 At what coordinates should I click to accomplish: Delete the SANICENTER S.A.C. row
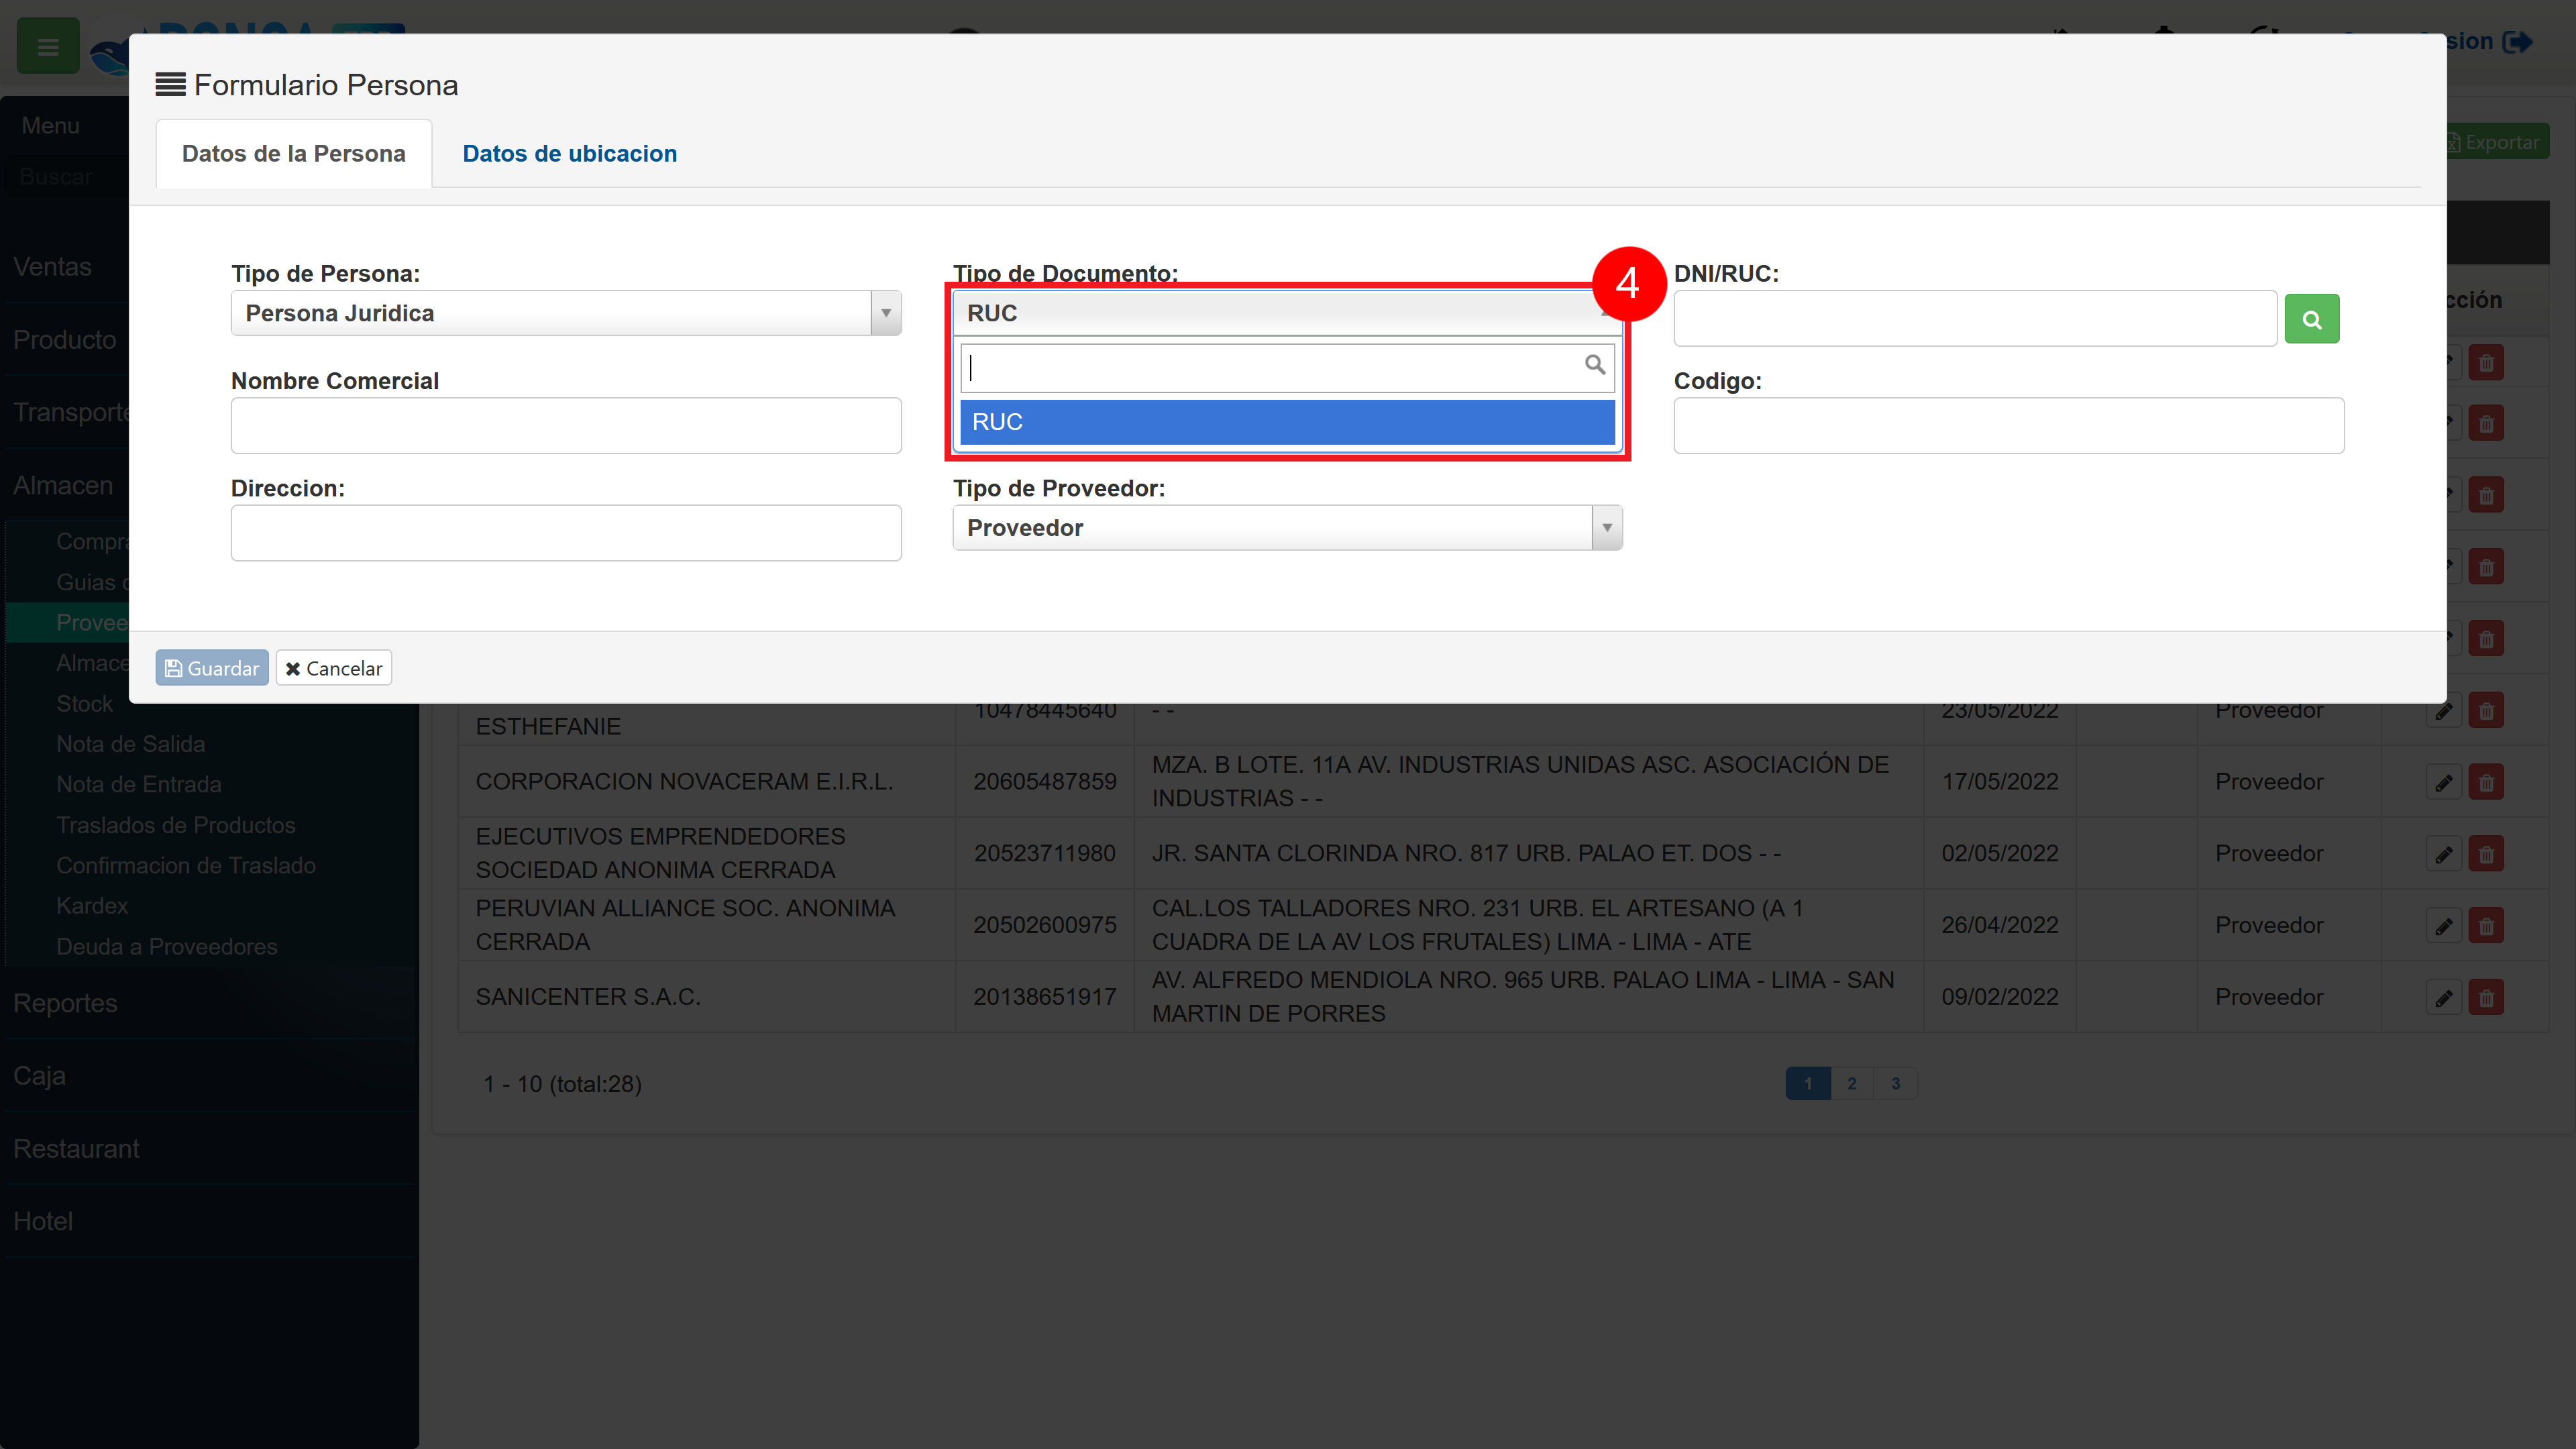tap(2486, 998)
